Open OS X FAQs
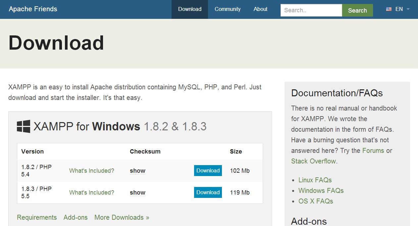 pyautogui.click(x=316, y=201)
